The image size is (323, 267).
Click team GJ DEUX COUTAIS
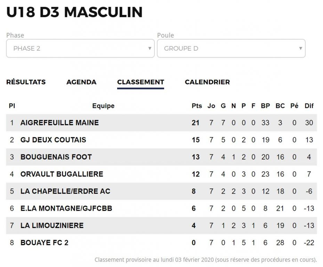(x=53, y=140)
